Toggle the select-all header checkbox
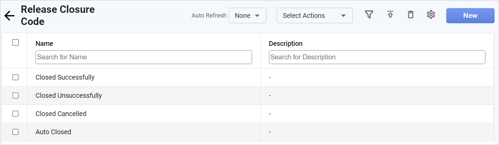This screenshot has height=145, width=499. pos(15,42)
